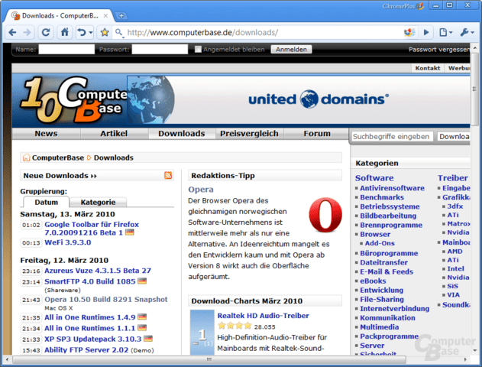Click the address bar URL
The image size is (482, 367).
point(202,33)
